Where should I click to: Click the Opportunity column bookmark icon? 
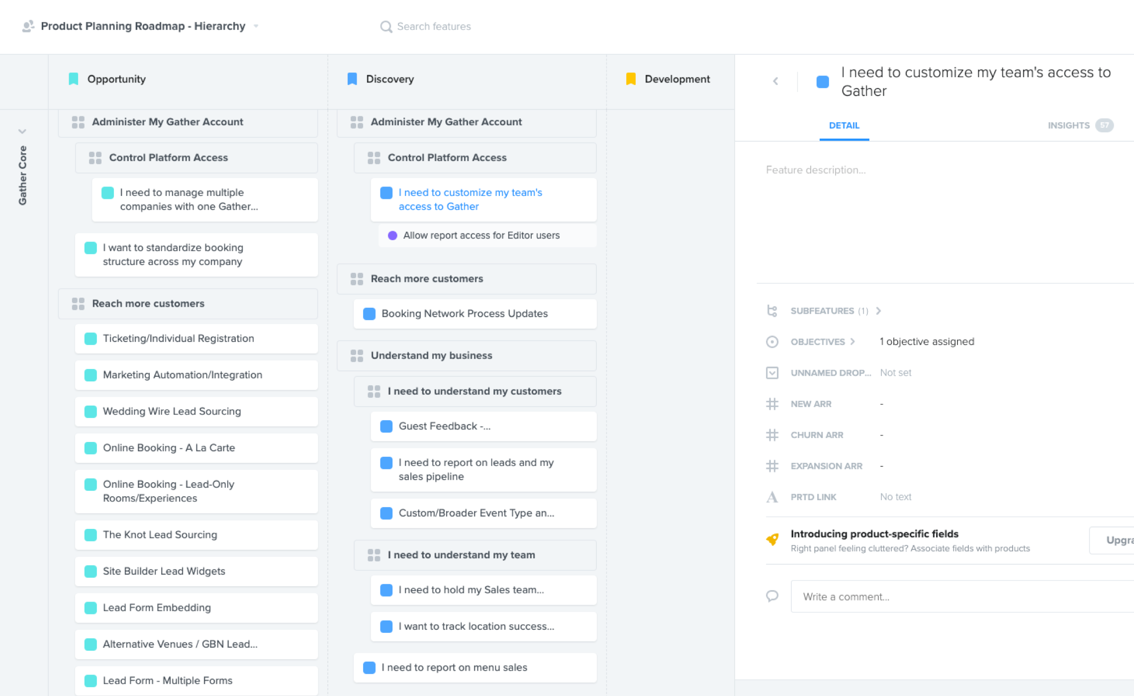pos(74,79)
